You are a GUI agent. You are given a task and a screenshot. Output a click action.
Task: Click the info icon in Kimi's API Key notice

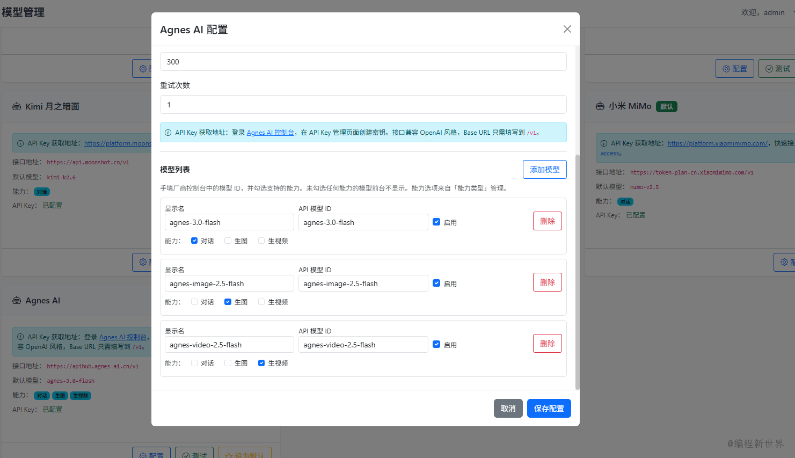(20, 143)
